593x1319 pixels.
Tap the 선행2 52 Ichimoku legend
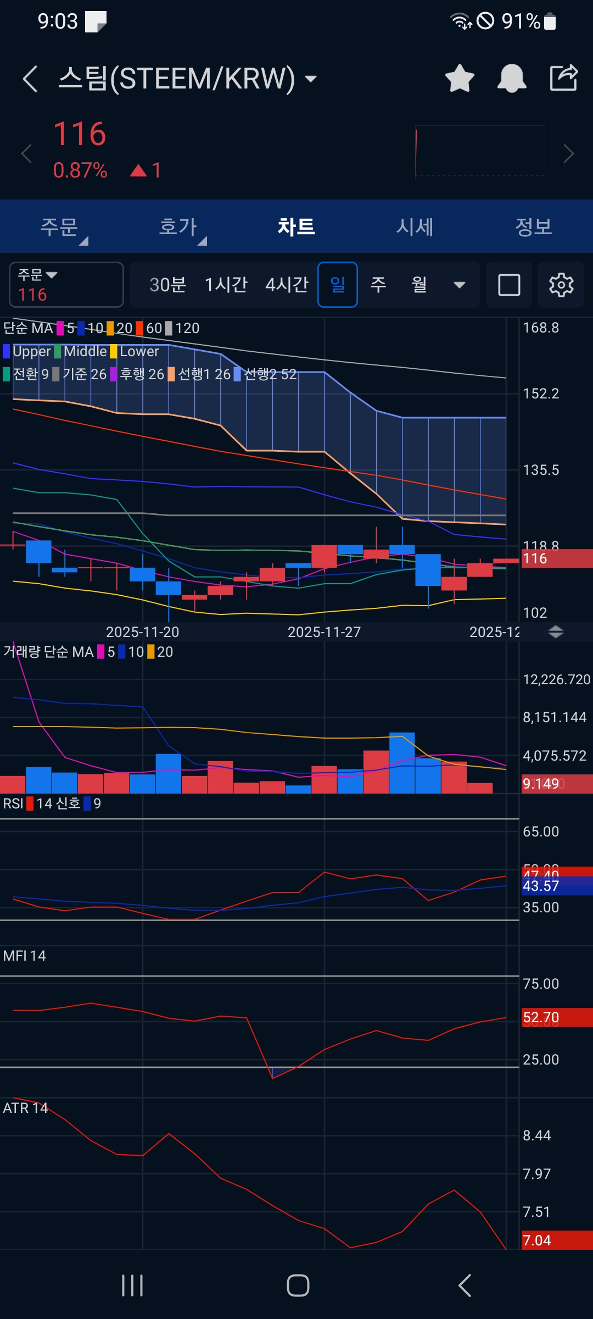(x=265, y=374)
